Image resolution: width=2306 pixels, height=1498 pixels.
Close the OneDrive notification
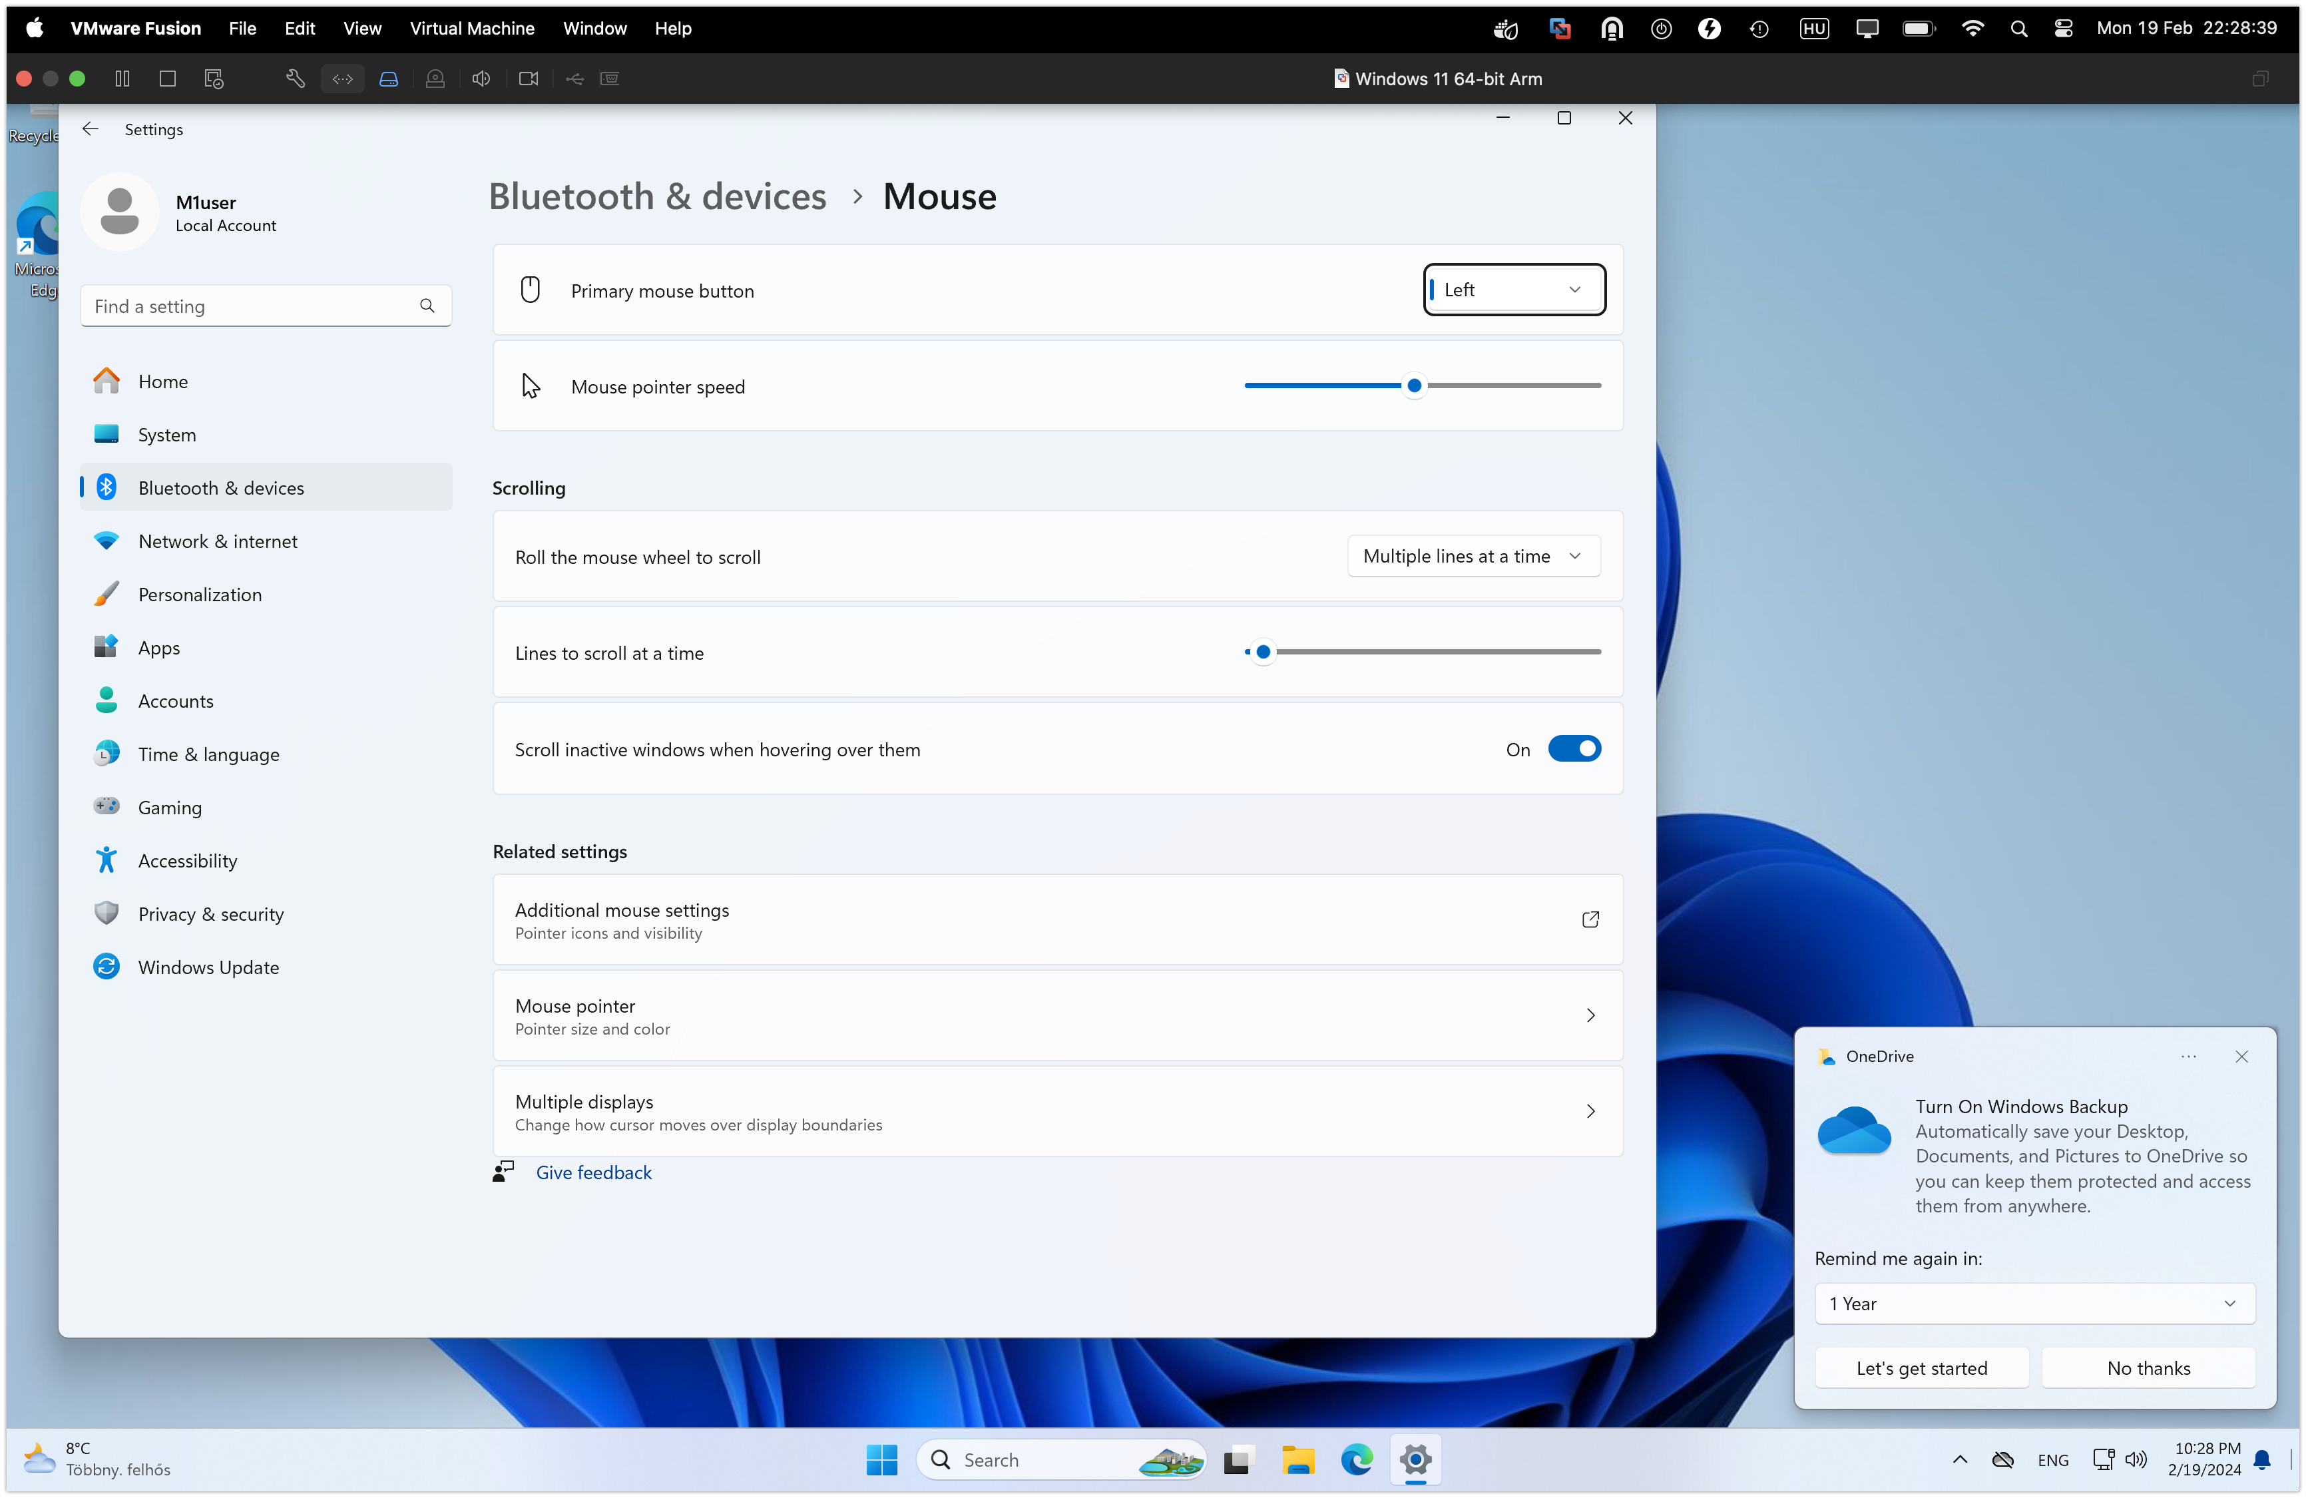[2241, 1056]
